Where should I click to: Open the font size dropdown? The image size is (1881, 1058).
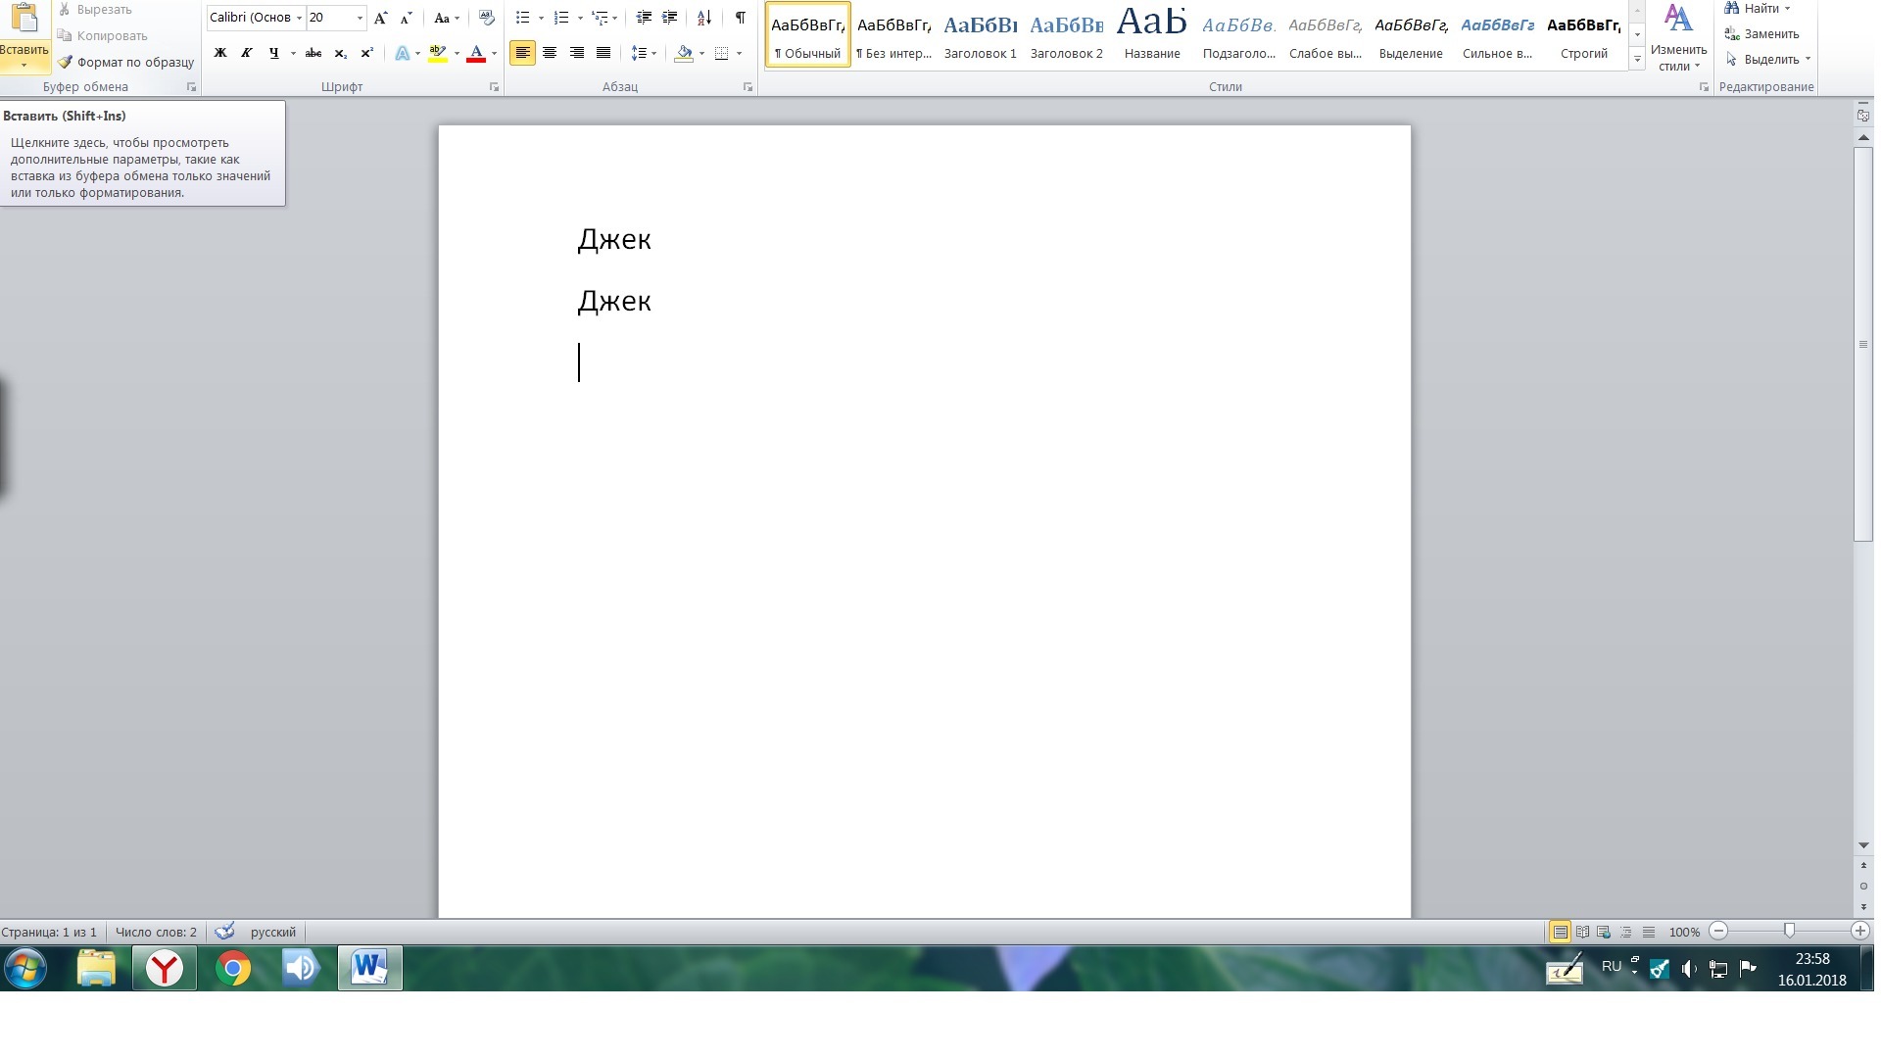click(x=360, y=18)
